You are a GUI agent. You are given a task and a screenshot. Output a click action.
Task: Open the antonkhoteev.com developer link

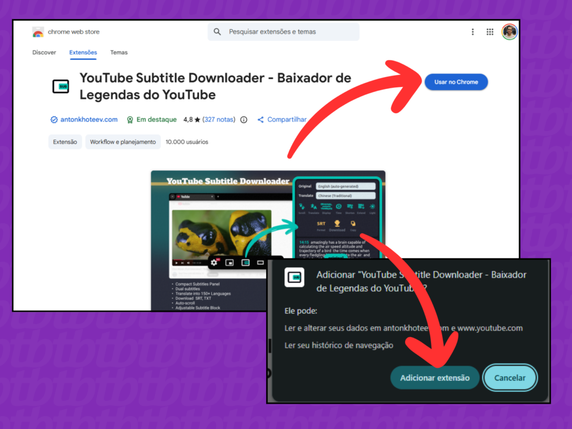[88, 119]
